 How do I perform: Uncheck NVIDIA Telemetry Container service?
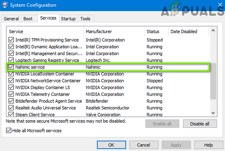[11, 94]
